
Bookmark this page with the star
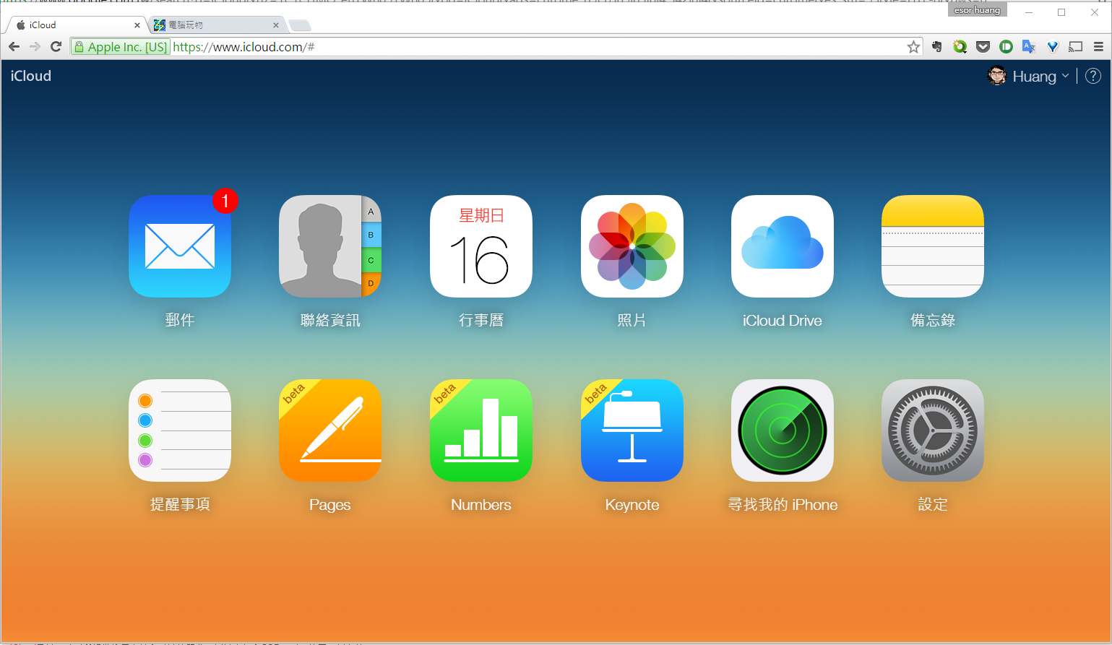point(913,47)
